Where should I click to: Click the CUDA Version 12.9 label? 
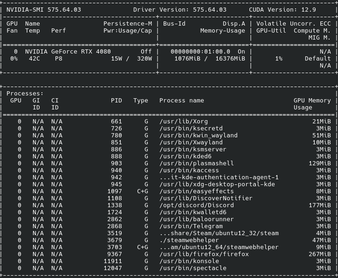[x=283, y=10]
